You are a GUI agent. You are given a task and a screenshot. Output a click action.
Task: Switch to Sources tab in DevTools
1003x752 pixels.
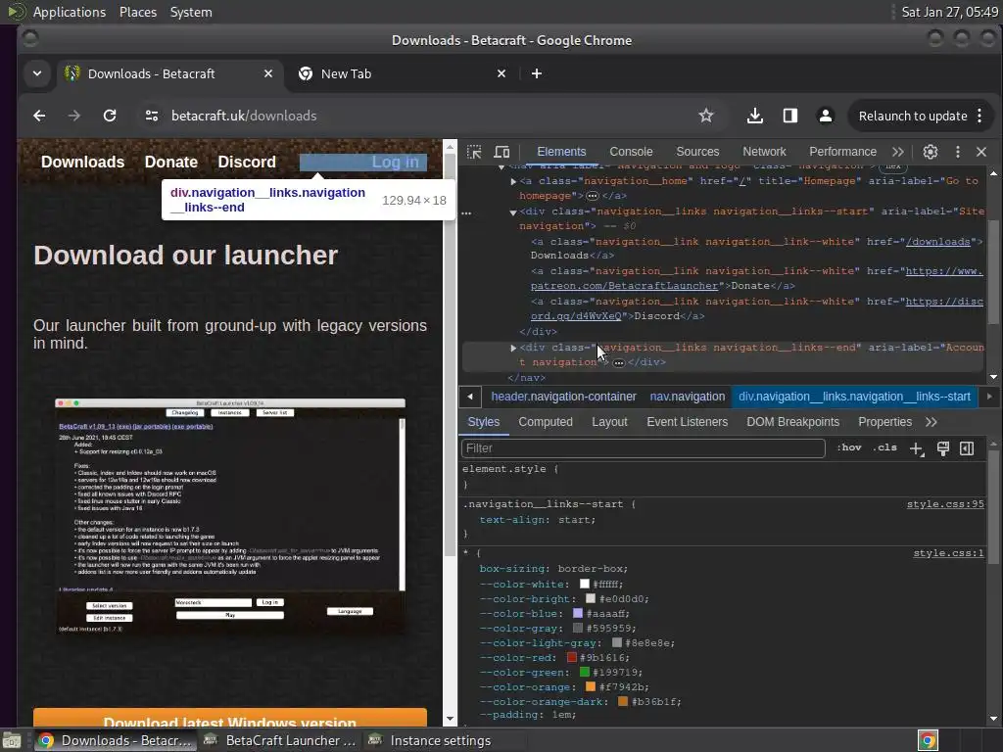pyautogui.click(x=697, y=152)
